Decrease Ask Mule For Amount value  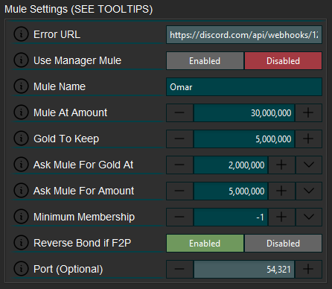pos(179,191)
